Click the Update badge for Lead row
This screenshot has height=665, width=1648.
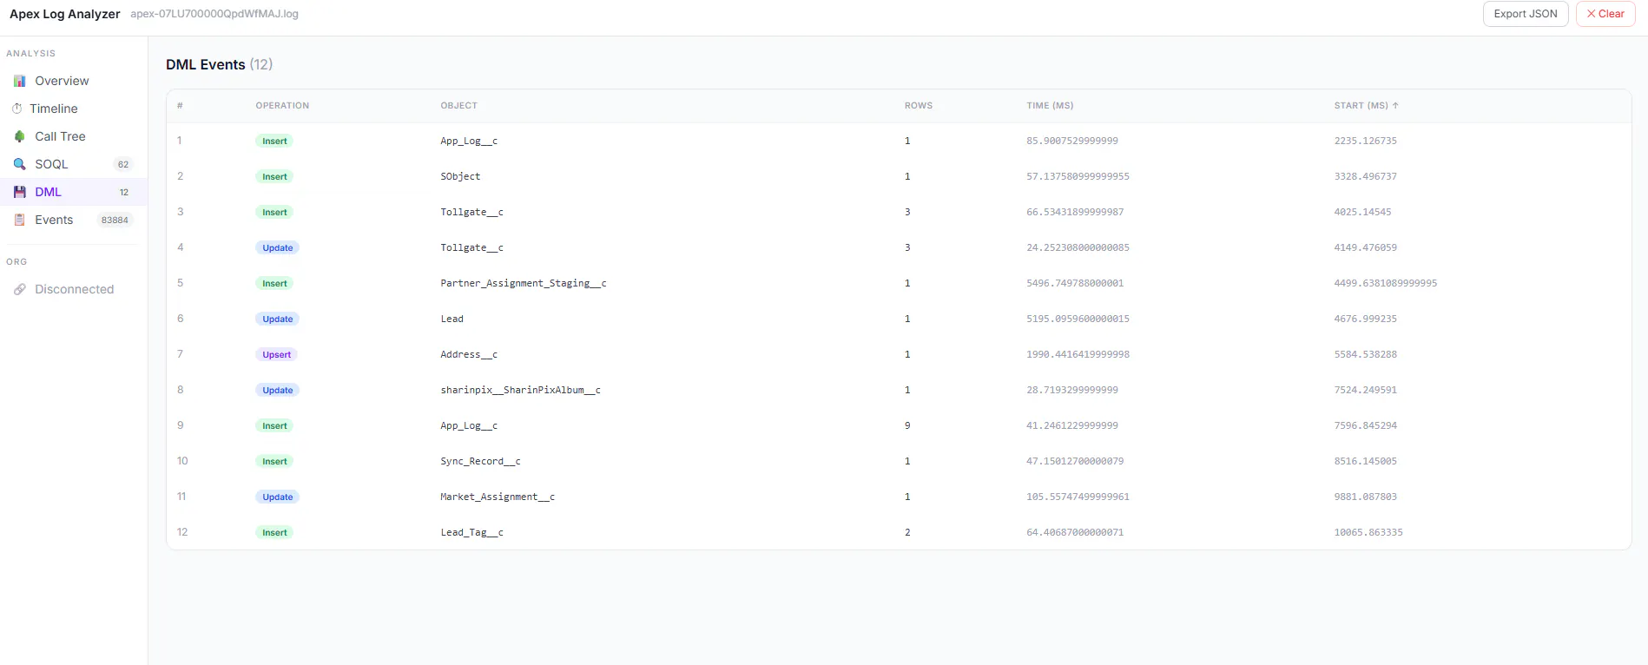coord(278,319)
